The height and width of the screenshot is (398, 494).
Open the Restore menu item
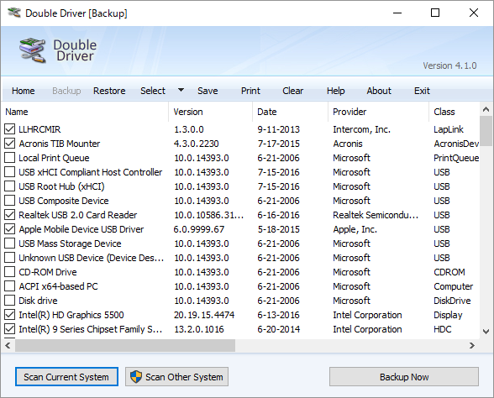point(109,91)
